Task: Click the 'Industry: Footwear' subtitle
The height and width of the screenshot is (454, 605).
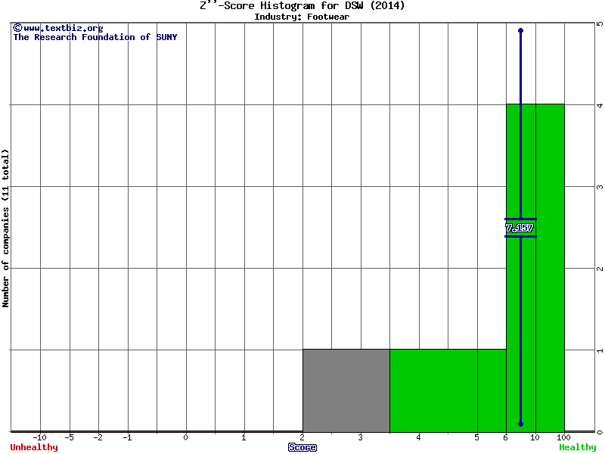Action: click(x=302, y=17)
